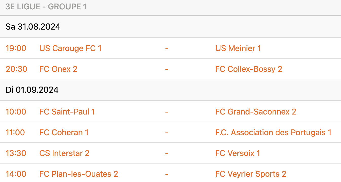Click the 20:30 match time

pos(16,69)
